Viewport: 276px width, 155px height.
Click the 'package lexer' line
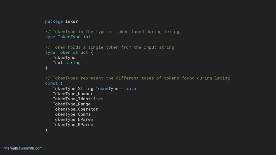pos(61,22)
